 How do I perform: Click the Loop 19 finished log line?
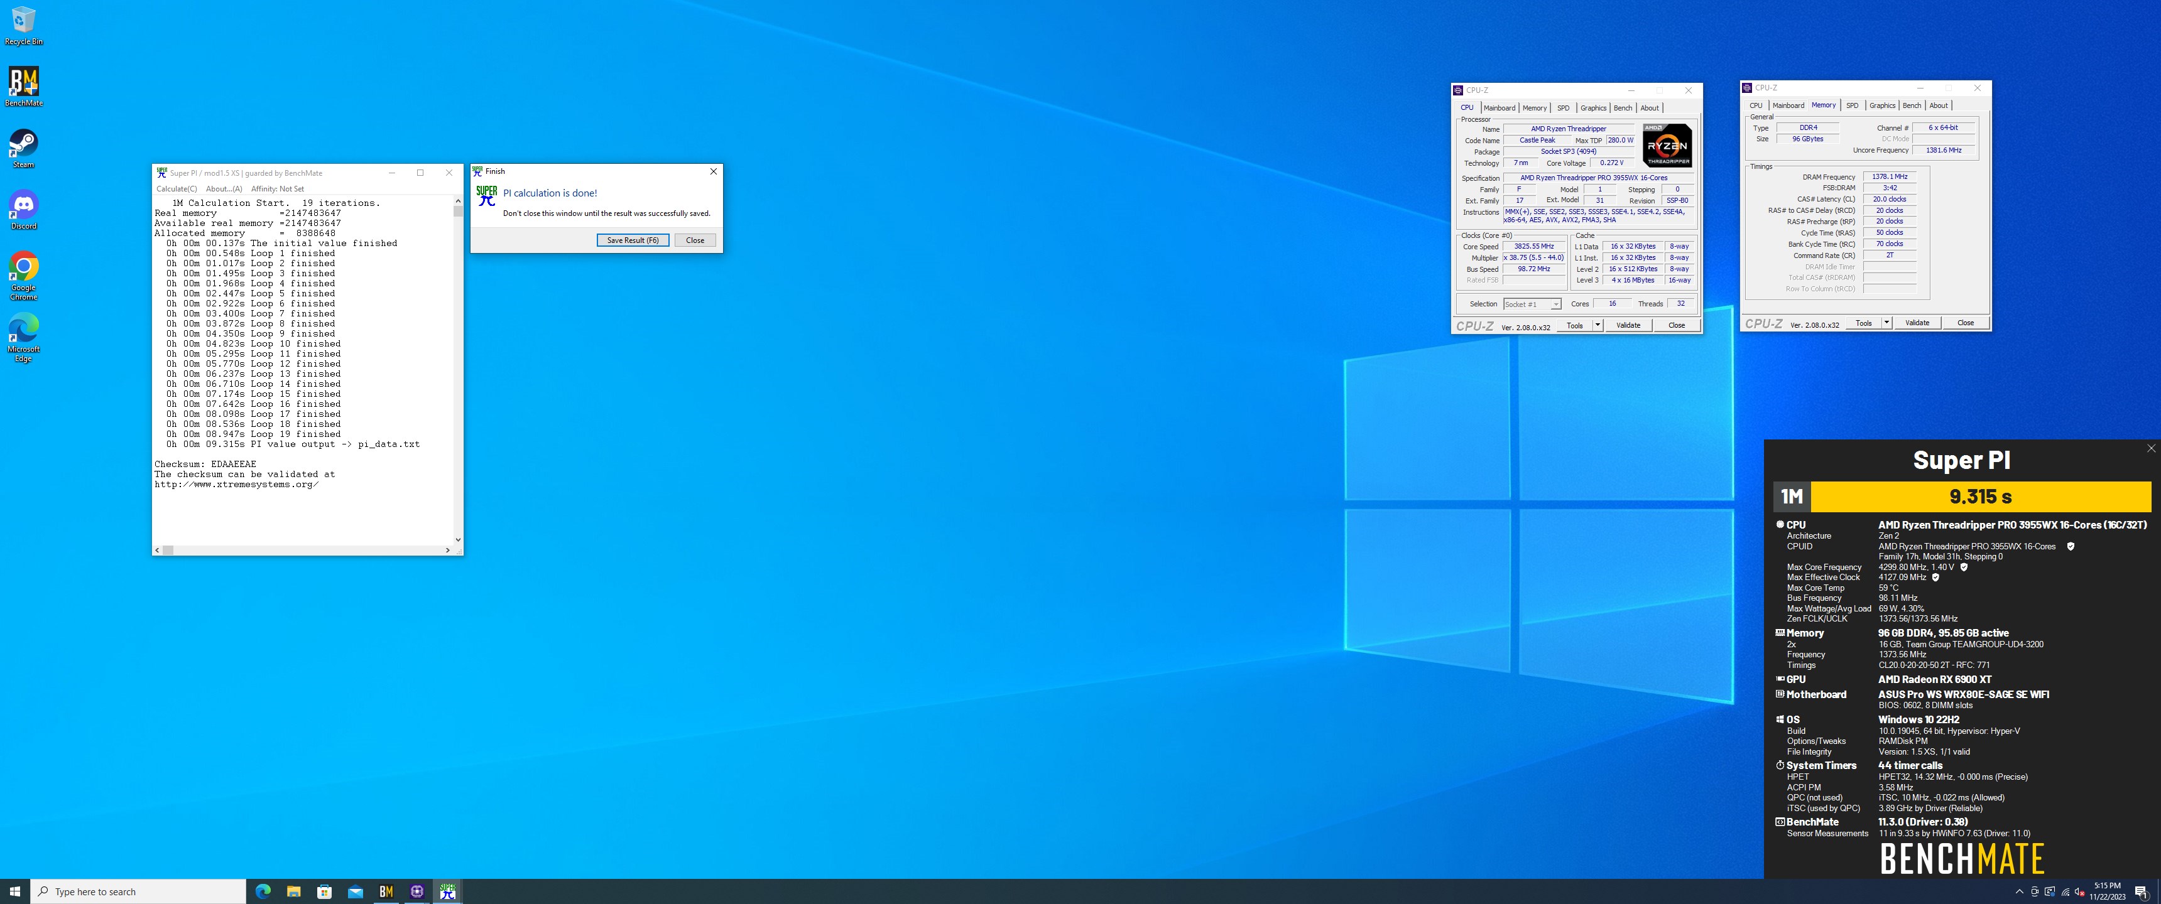(x=253, y=434)
